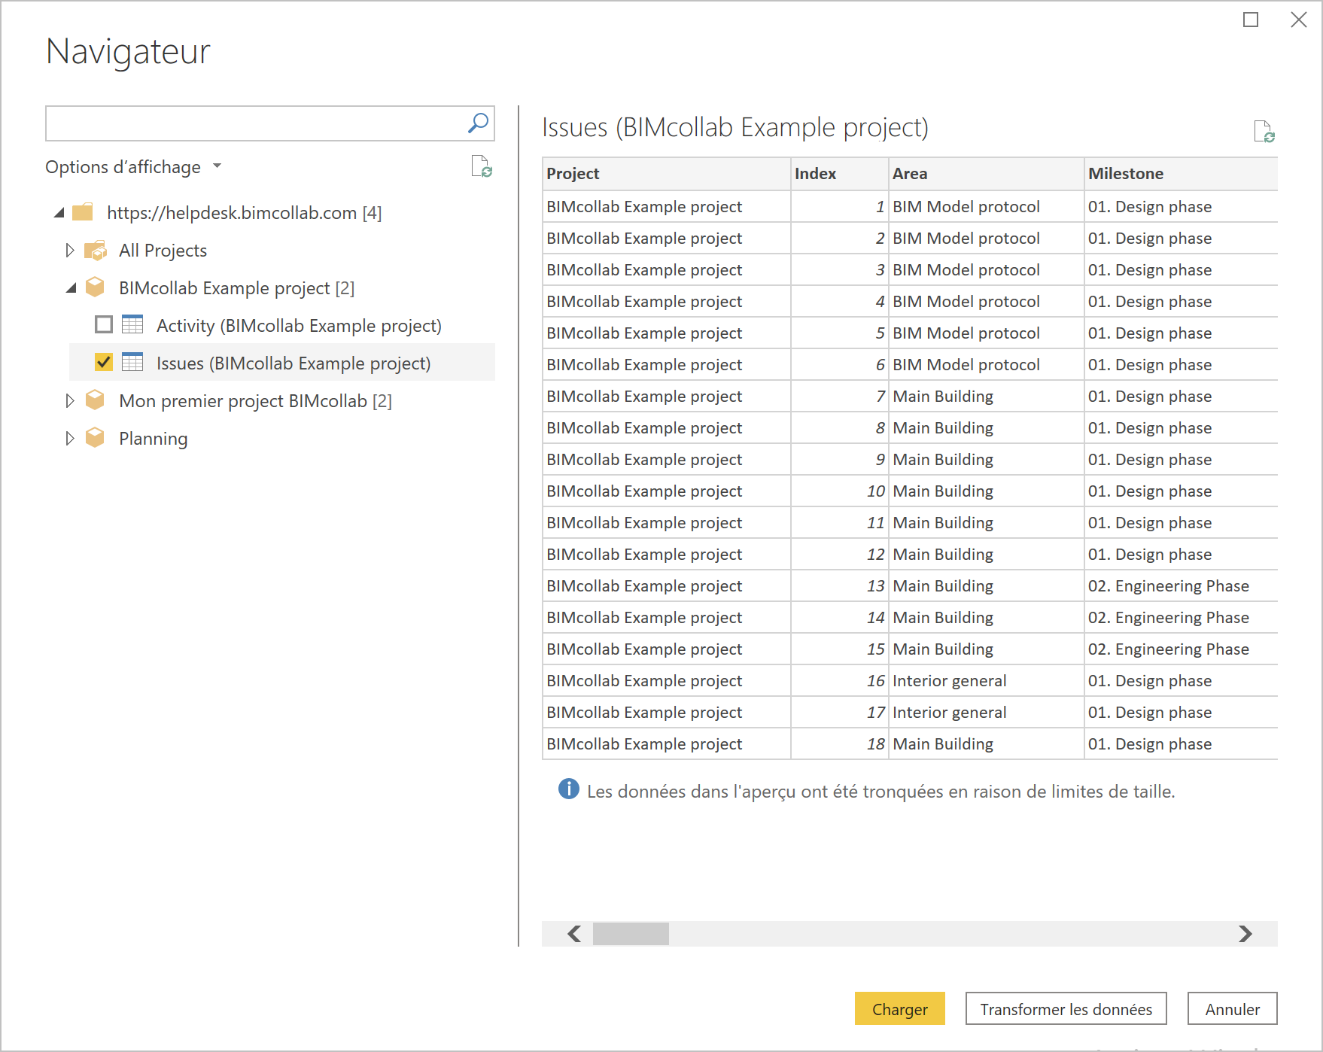Click the horizontal scrollbar thumb of the preview
1323x1052 pixels.
click(631, 934)
